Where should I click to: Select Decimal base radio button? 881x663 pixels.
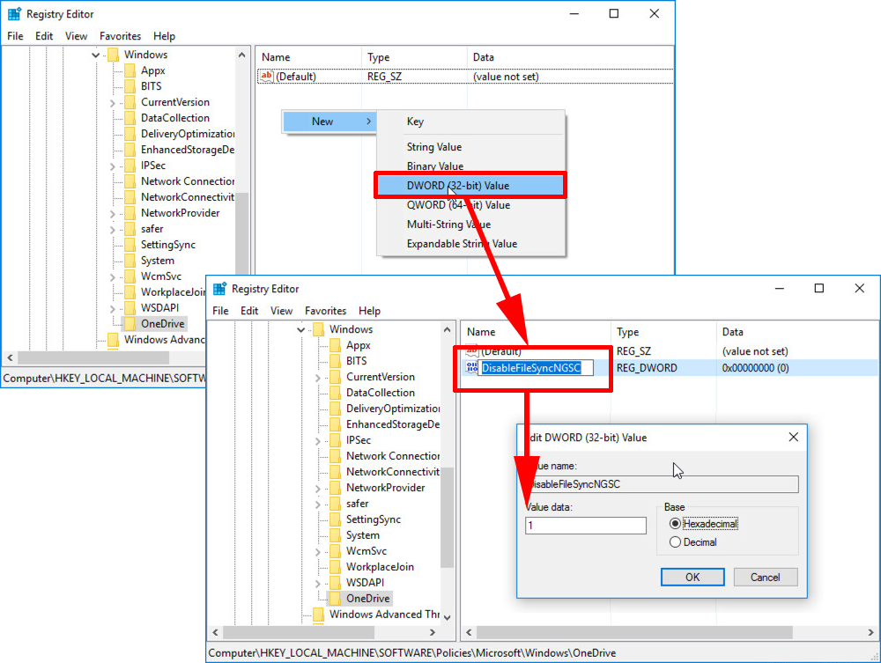pos(676,542)
